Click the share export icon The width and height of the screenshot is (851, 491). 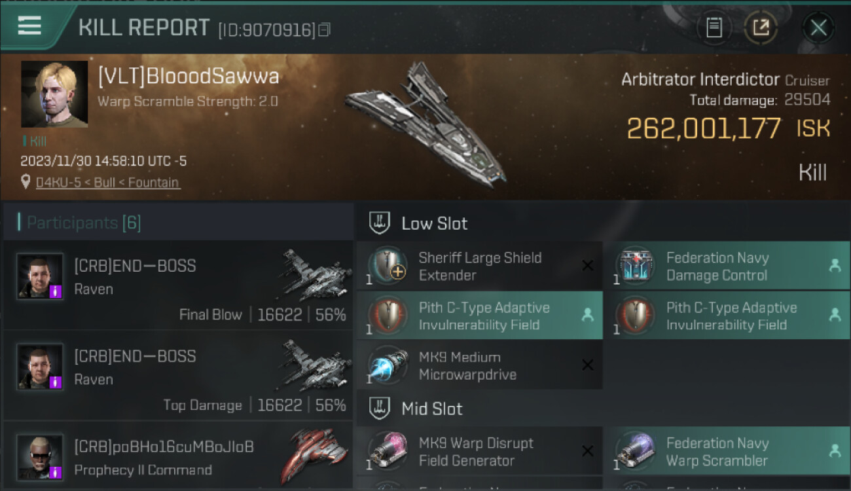coord(761,27)
